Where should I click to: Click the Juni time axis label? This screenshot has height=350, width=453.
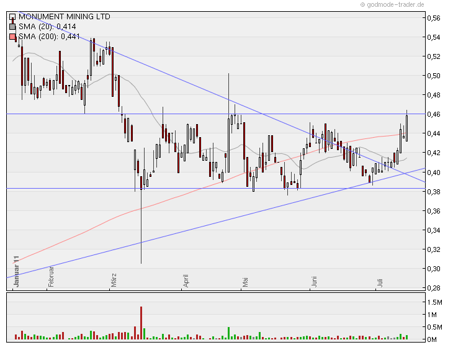tap(314, 282)
